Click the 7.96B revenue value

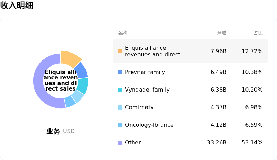click(x=218, y=51)
